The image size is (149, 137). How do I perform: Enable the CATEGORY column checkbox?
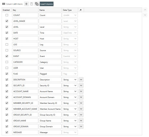pos(7,62)
